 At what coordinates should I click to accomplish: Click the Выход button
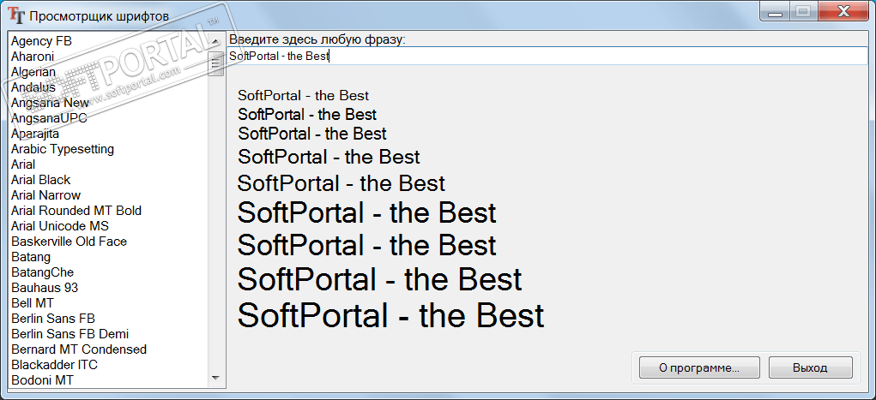point(810,368)
